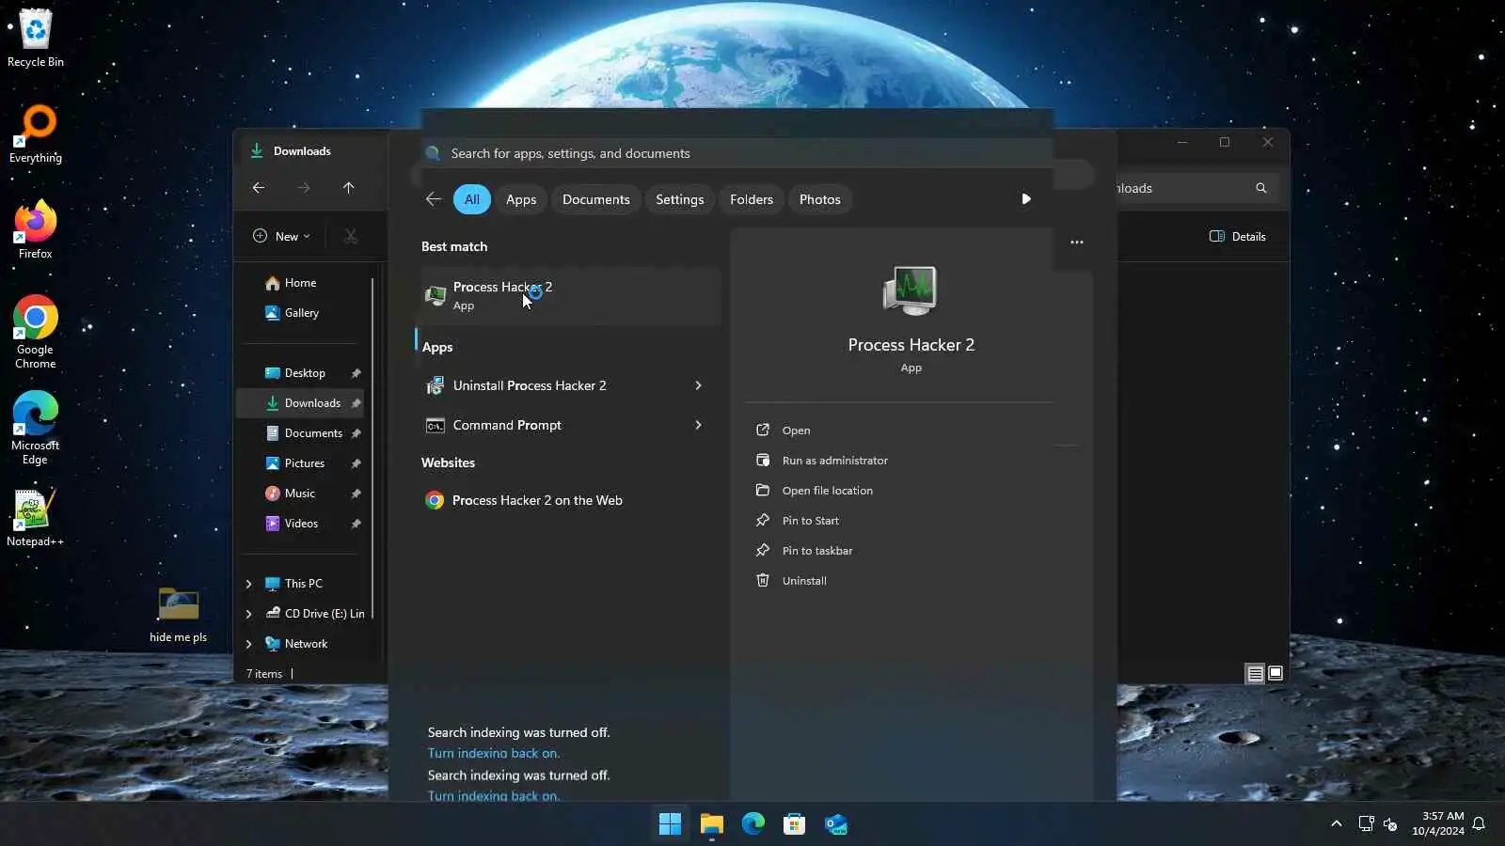This screenshot has height=846, width=1505.
Task: Click first 'Turn indexing back on' link
Action: click(x=494, y=753)
